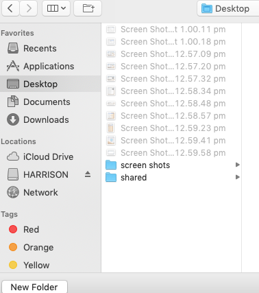
Task: Open the column view options dropdown
Action: 56,8
